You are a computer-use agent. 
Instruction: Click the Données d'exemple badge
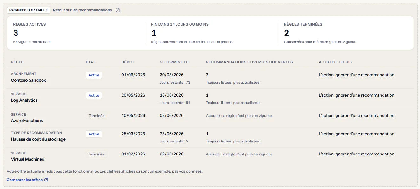click(29, 10)
